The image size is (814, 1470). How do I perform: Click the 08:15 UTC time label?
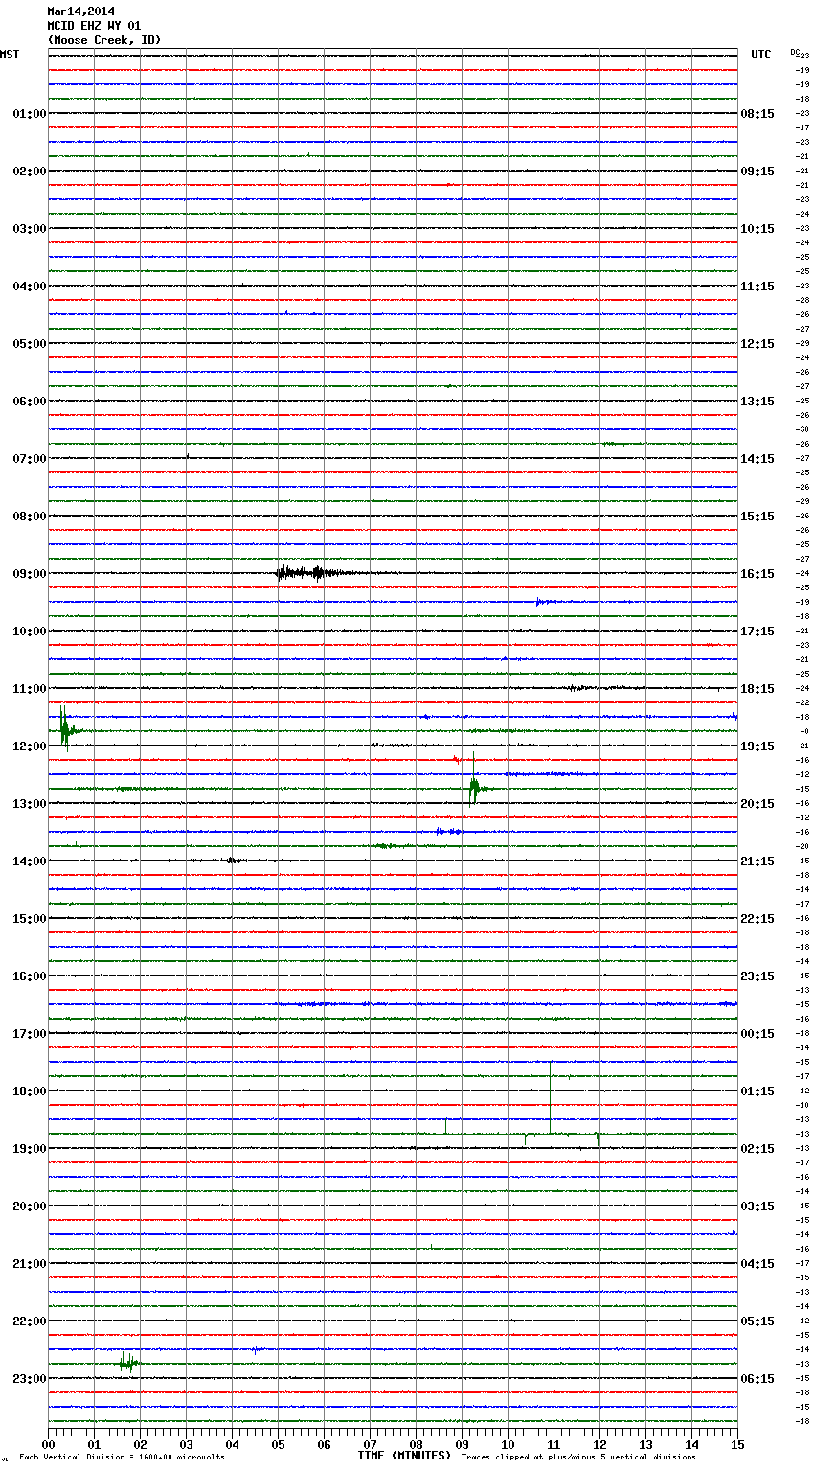tap(757, 114)
